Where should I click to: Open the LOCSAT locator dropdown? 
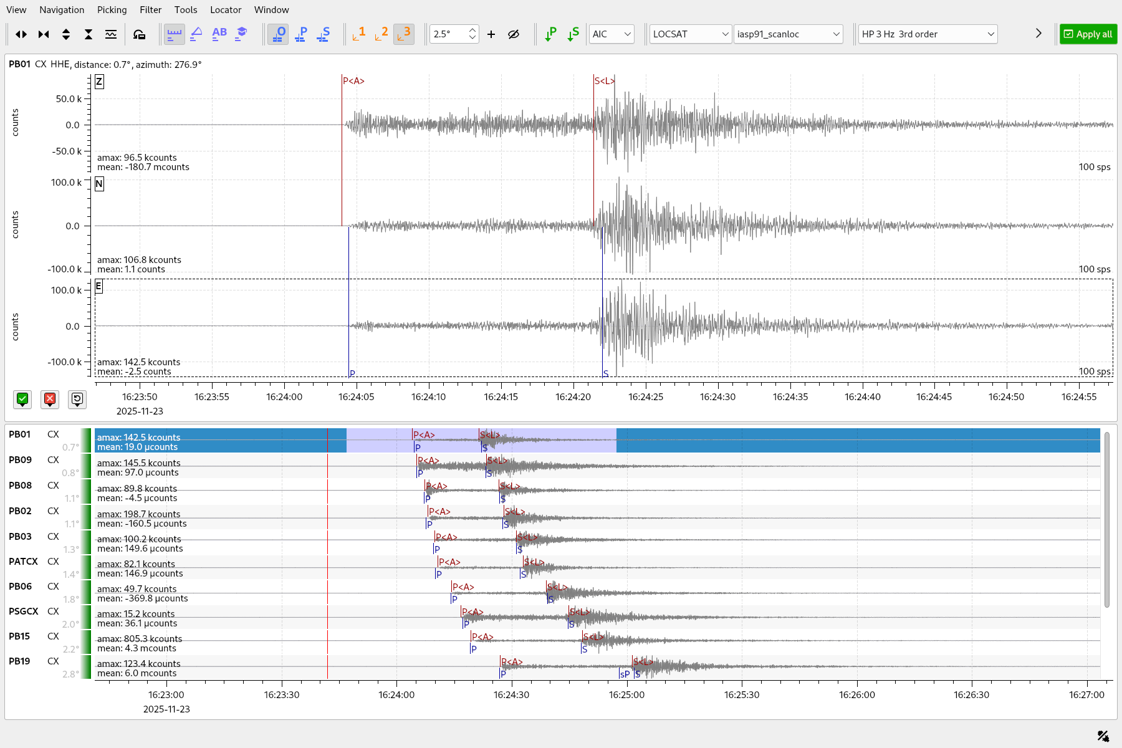690,34
